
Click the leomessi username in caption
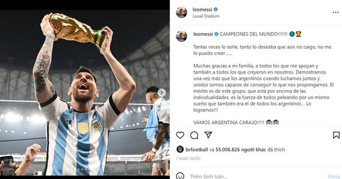203,34
